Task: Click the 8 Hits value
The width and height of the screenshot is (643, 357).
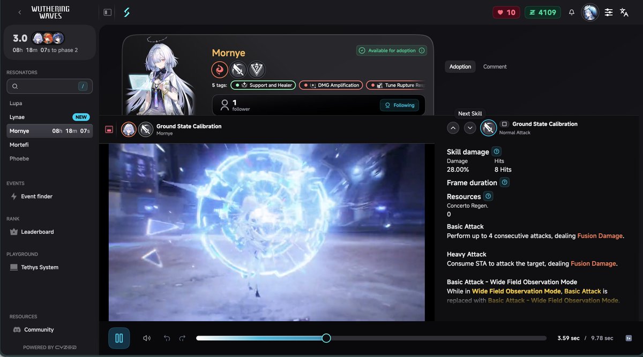Action: pyautogui.click(x=503, y=170)
